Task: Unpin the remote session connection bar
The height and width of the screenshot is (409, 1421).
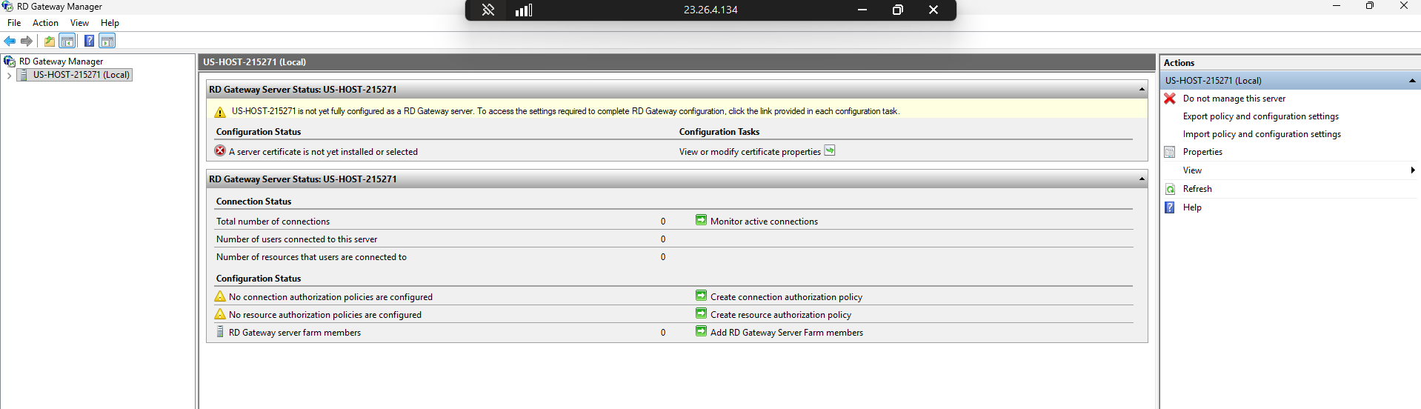Action: tap(487, 10)
